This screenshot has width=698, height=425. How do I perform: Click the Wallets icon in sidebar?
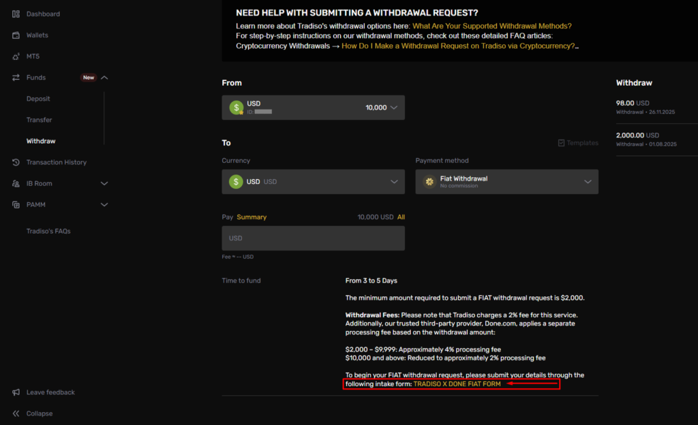coord(16,35)
